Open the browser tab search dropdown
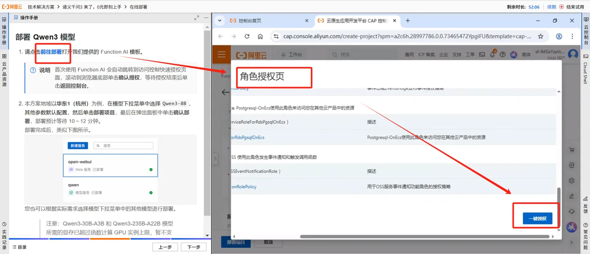Image resolution: width=590 pixels, height=254 pixels. pyautogui.click(x=219, y=21)
